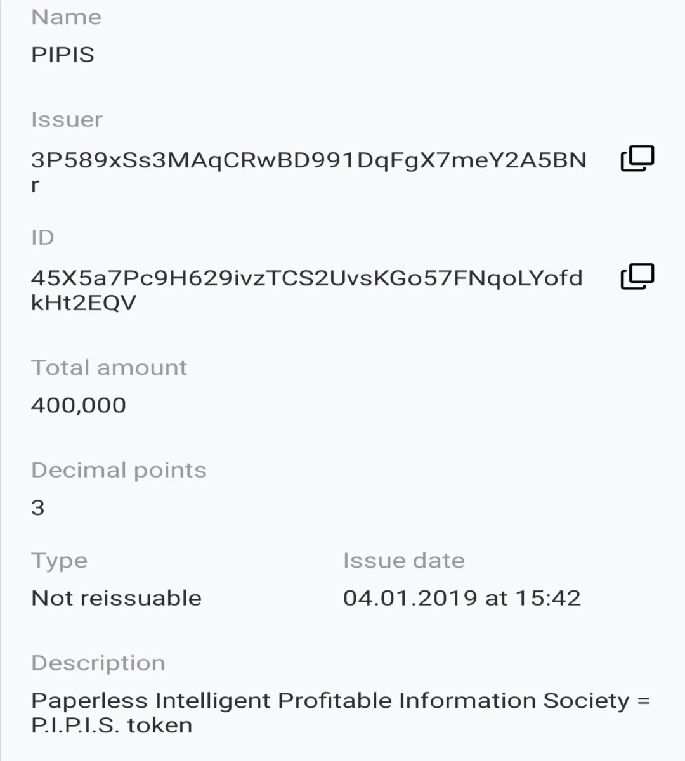Tap the Paperless Intelligent Profitable description text
The image size is (685, 761).
(x=341, y=713)
